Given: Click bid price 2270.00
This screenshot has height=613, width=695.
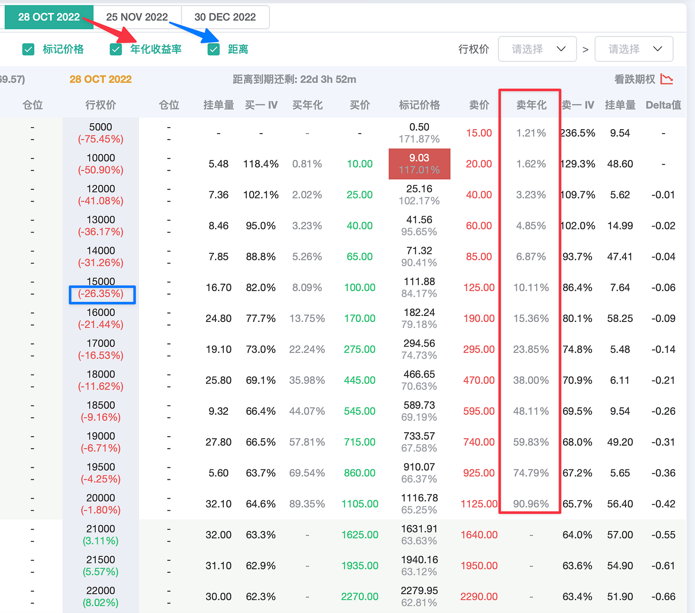Looking at the screenshot, I should point(360,597).
